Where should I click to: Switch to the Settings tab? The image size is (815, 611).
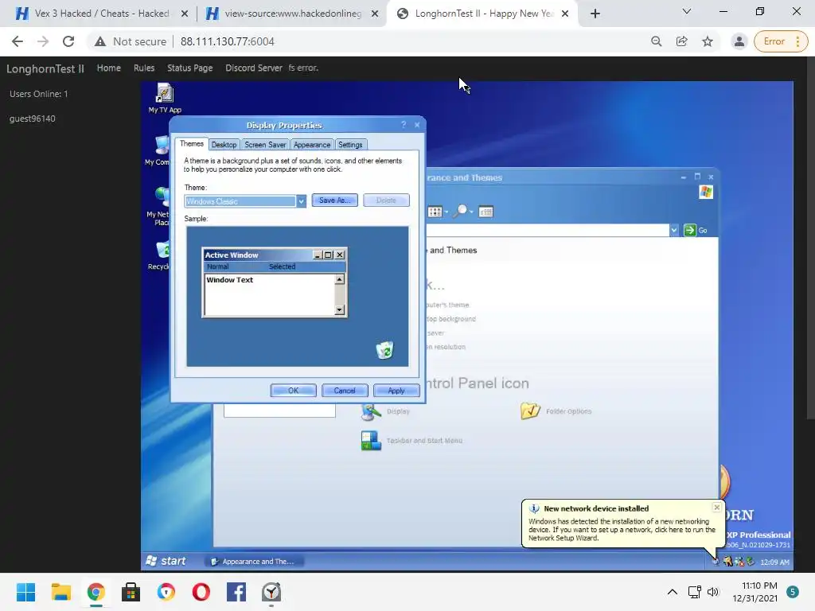[x=350, y=145]
